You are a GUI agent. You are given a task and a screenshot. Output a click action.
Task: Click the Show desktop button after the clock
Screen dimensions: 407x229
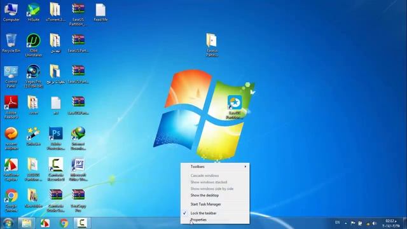click(404, 223)
